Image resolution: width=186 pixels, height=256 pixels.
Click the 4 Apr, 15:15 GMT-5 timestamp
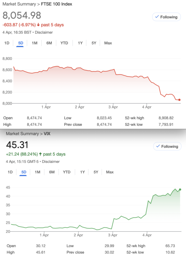click(22, 162)
